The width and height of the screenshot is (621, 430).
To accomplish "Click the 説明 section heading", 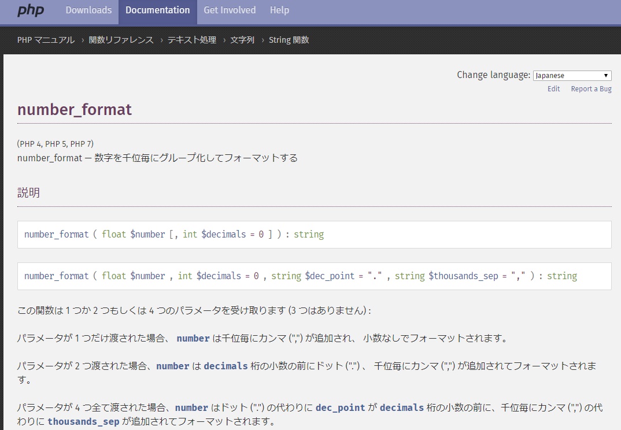I will (x=28, y=193).
